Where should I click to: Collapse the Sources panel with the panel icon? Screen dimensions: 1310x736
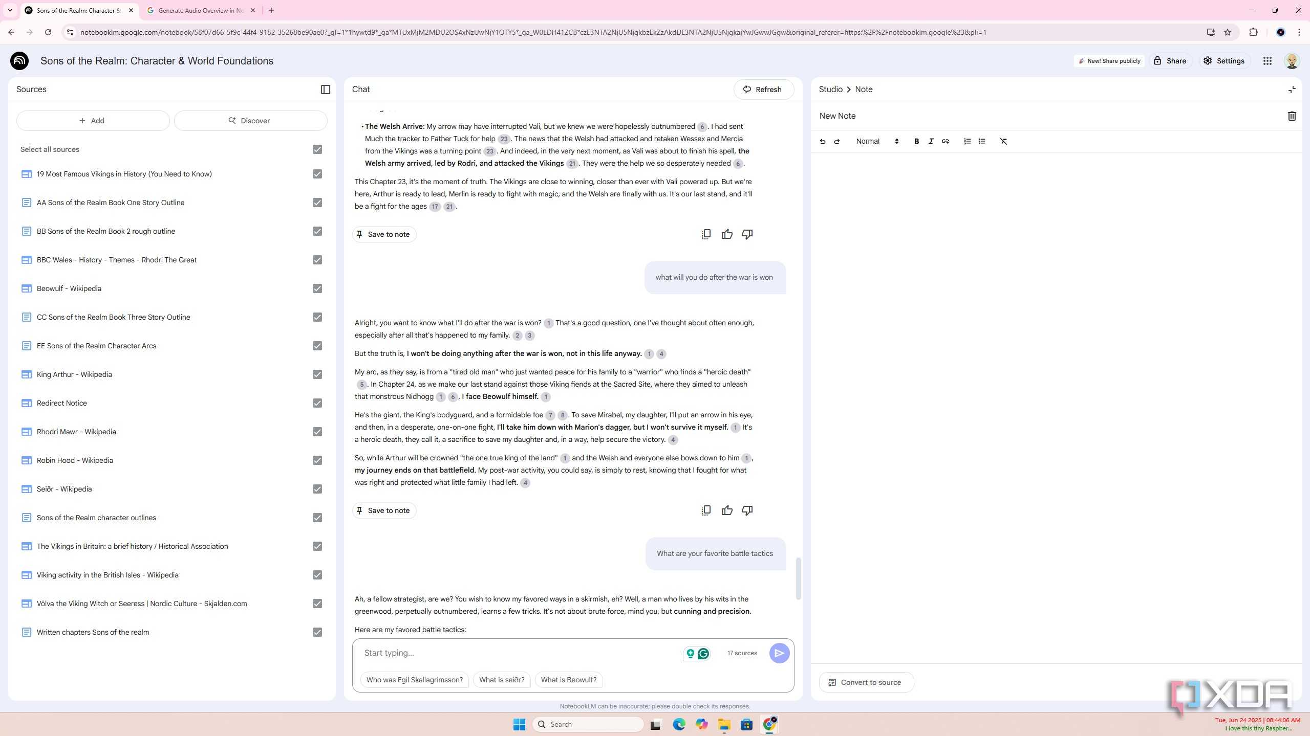(325, 90)
